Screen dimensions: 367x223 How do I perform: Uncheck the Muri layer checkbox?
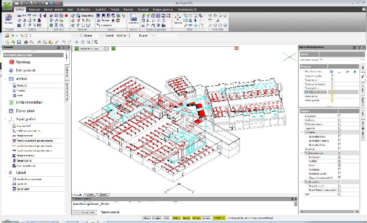[339, 165]
